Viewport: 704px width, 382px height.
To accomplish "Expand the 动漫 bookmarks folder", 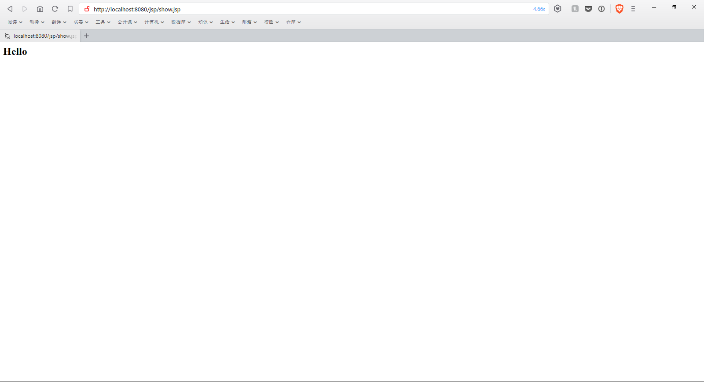I will click(37, 22).
